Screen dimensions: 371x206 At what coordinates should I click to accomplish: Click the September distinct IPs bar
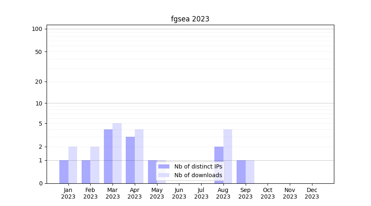[x=241, y=172]
